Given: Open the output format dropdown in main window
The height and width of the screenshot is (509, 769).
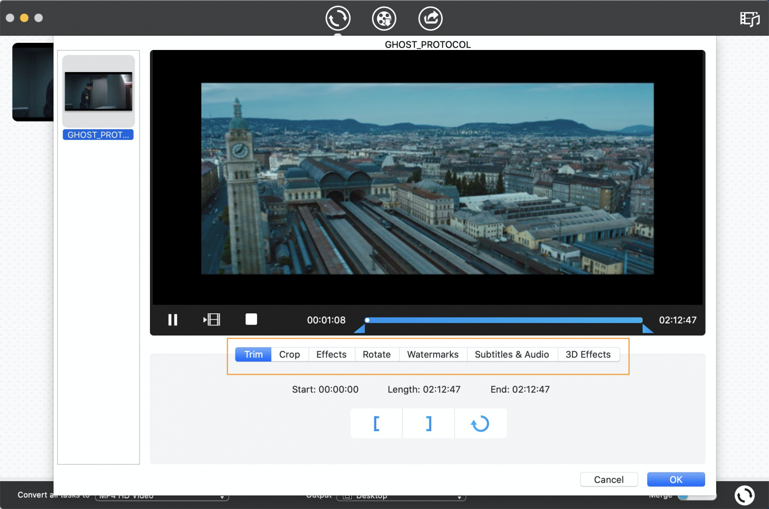Looking at the screenshot, I should [x=162, y=497].
